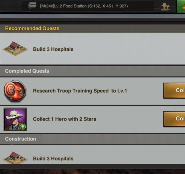
Task: Click the green button at top right corner
Action: [181, 6]
